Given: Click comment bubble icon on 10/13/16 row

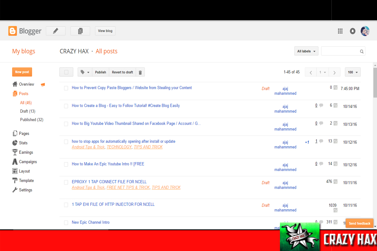Looking at the screenshot, I should tap(321, 124).
